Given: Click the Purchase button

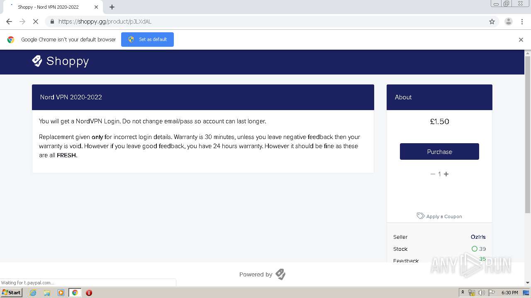Looking at the screenshot, I should click(x=439, y=151).
